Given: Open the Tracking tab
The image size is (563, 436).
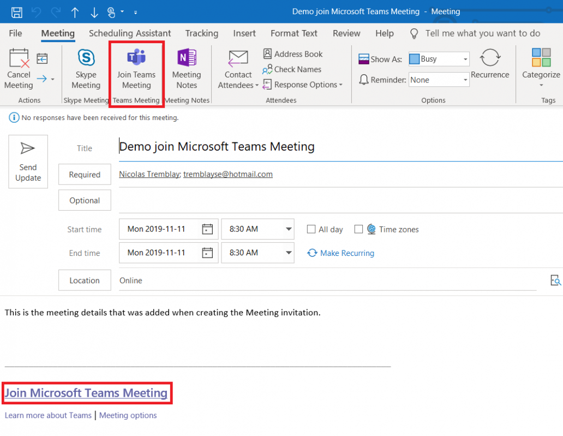Looking at the screenshot, I should tap(202, 33).
